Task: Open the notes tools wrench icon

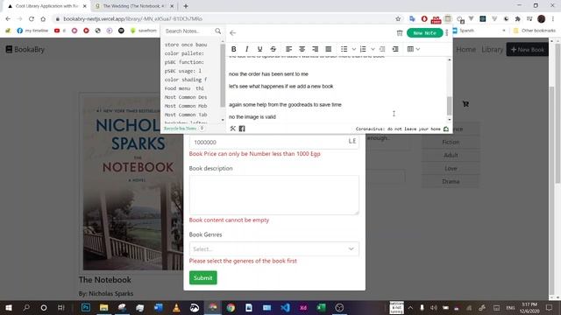Action: pyautogui.click(x=232, y=129)
